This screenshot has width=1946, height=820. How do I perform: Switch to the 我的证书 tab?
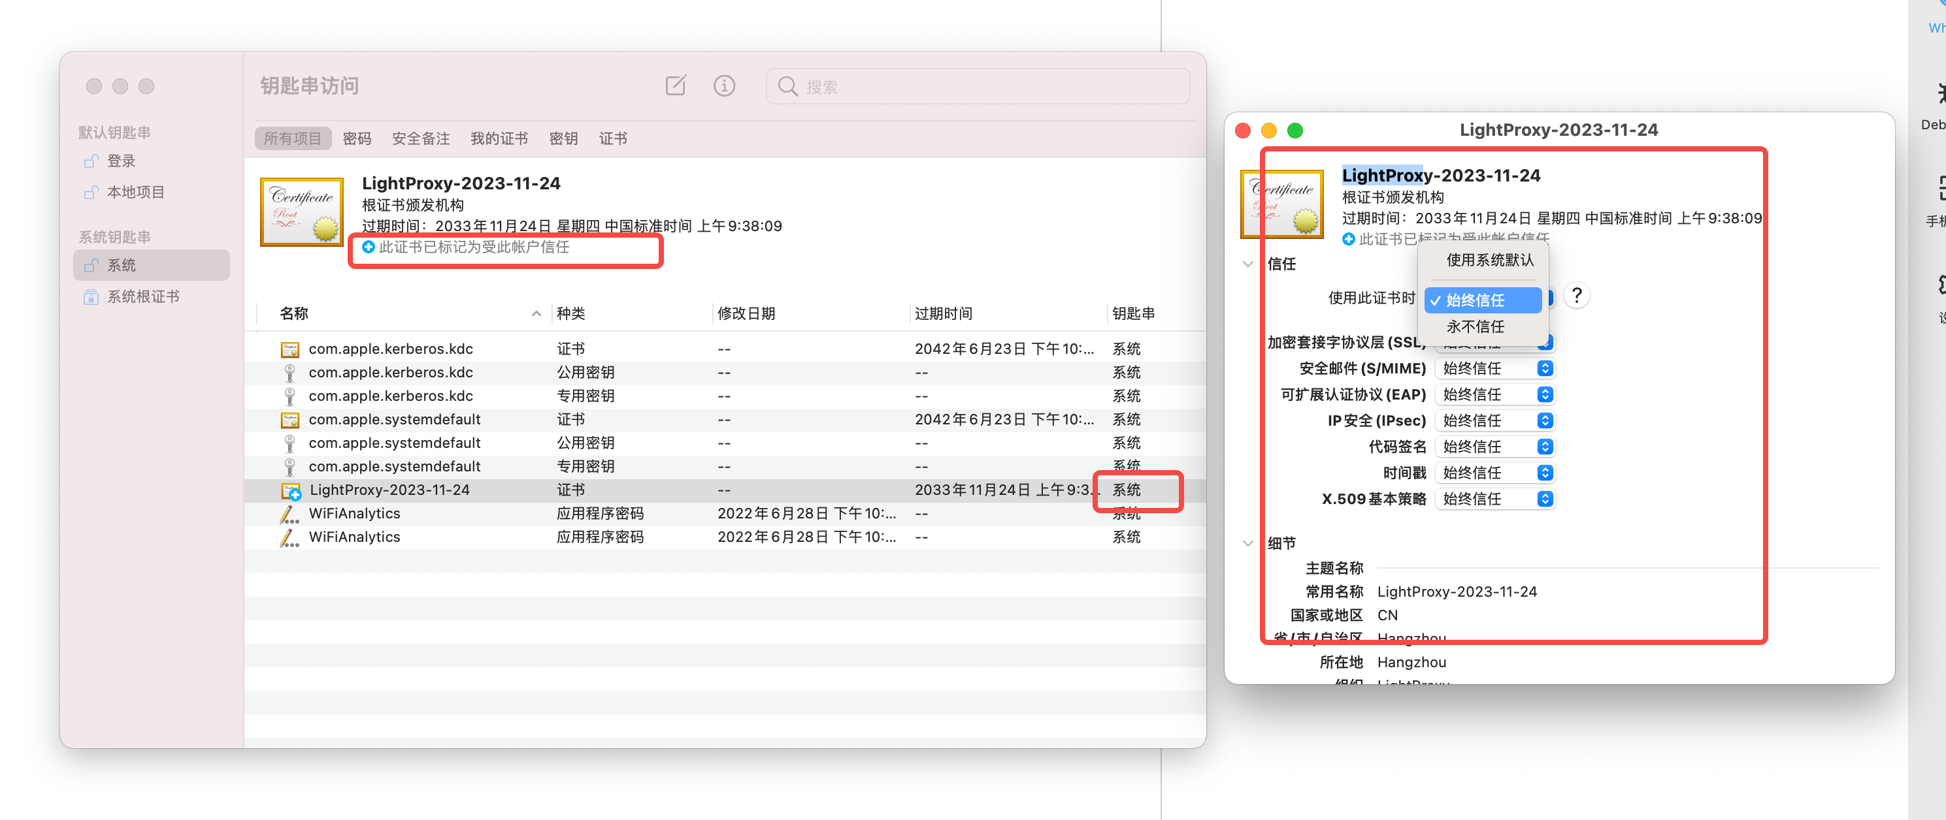coord(499,139)
